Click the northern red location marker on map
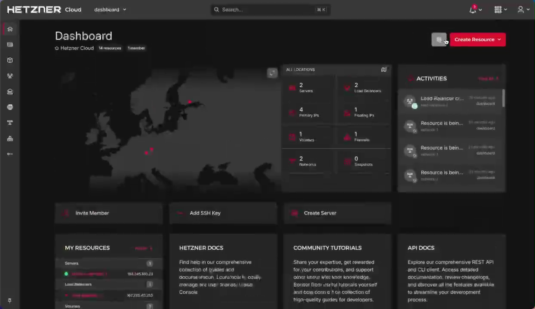535x309 pixels. coord(190,102)
